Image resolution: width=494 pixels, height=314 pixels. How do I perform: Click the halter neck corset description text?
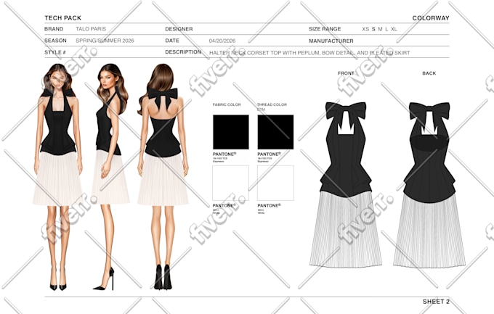pyautogui.click(x=309, y=53)
